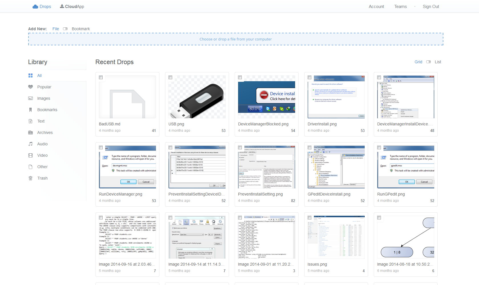Viewport: 479px width, 285px height.
Task: Click Choose or drop a file area
Action: [236, 39]
